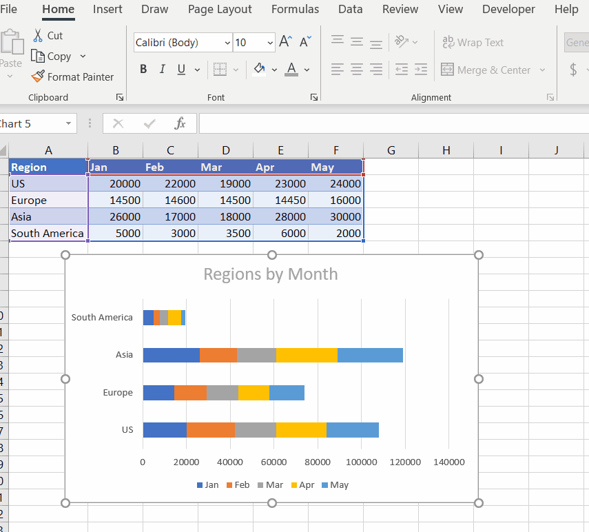Viewport: 589px width, 532px height.
Task: Click the Cut scissors icon
Action: [38, 35]
